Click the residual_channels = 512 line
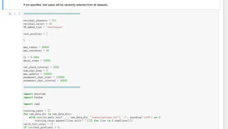This screenshot has width=228, height=129. (40, 20)
